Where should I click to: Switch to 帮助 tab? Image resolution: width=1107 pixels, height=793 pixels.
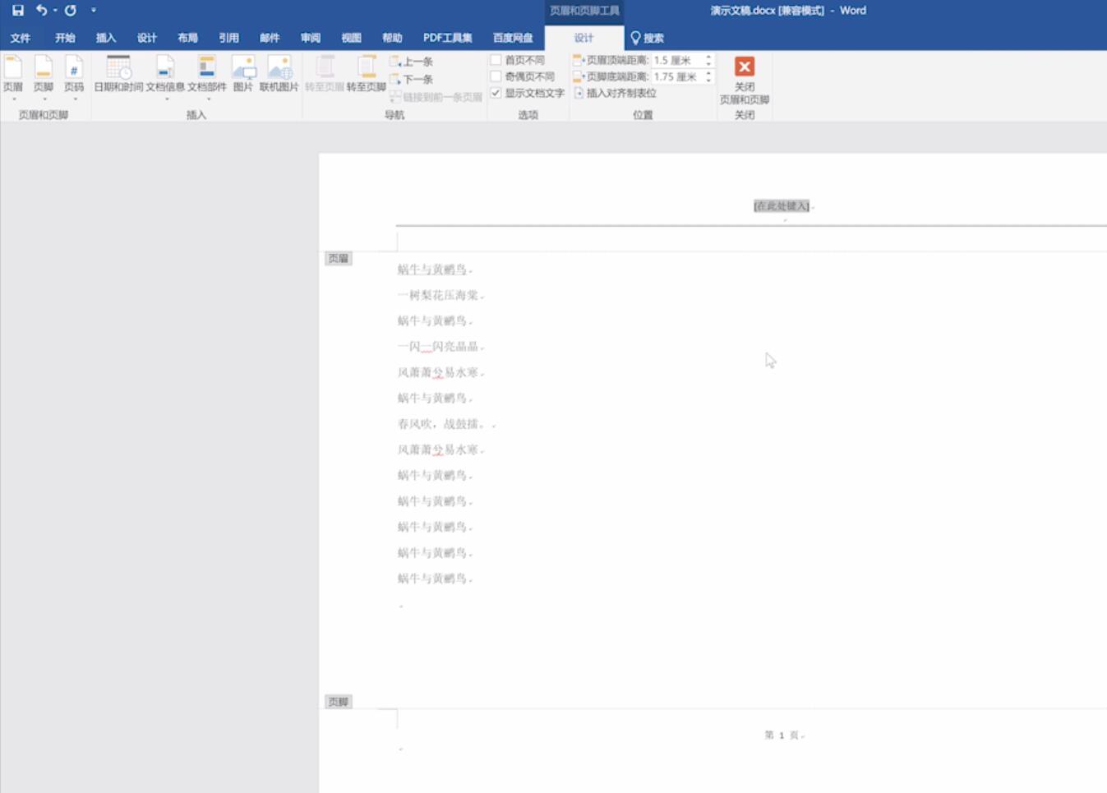(392, 38)
